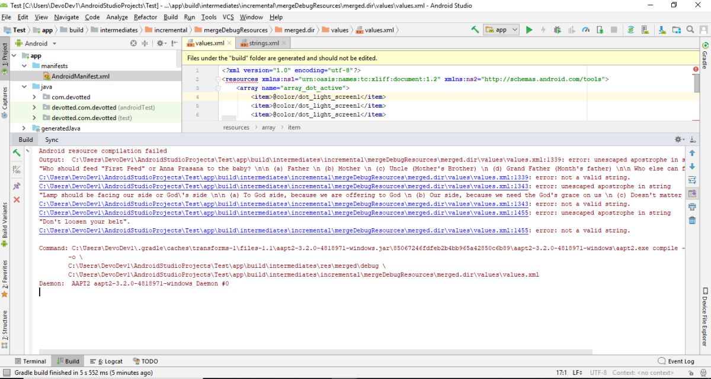Toggle soft-wrap icon in Build output sidebar
This screenshot has width=711, height=379.
[691, 180]
